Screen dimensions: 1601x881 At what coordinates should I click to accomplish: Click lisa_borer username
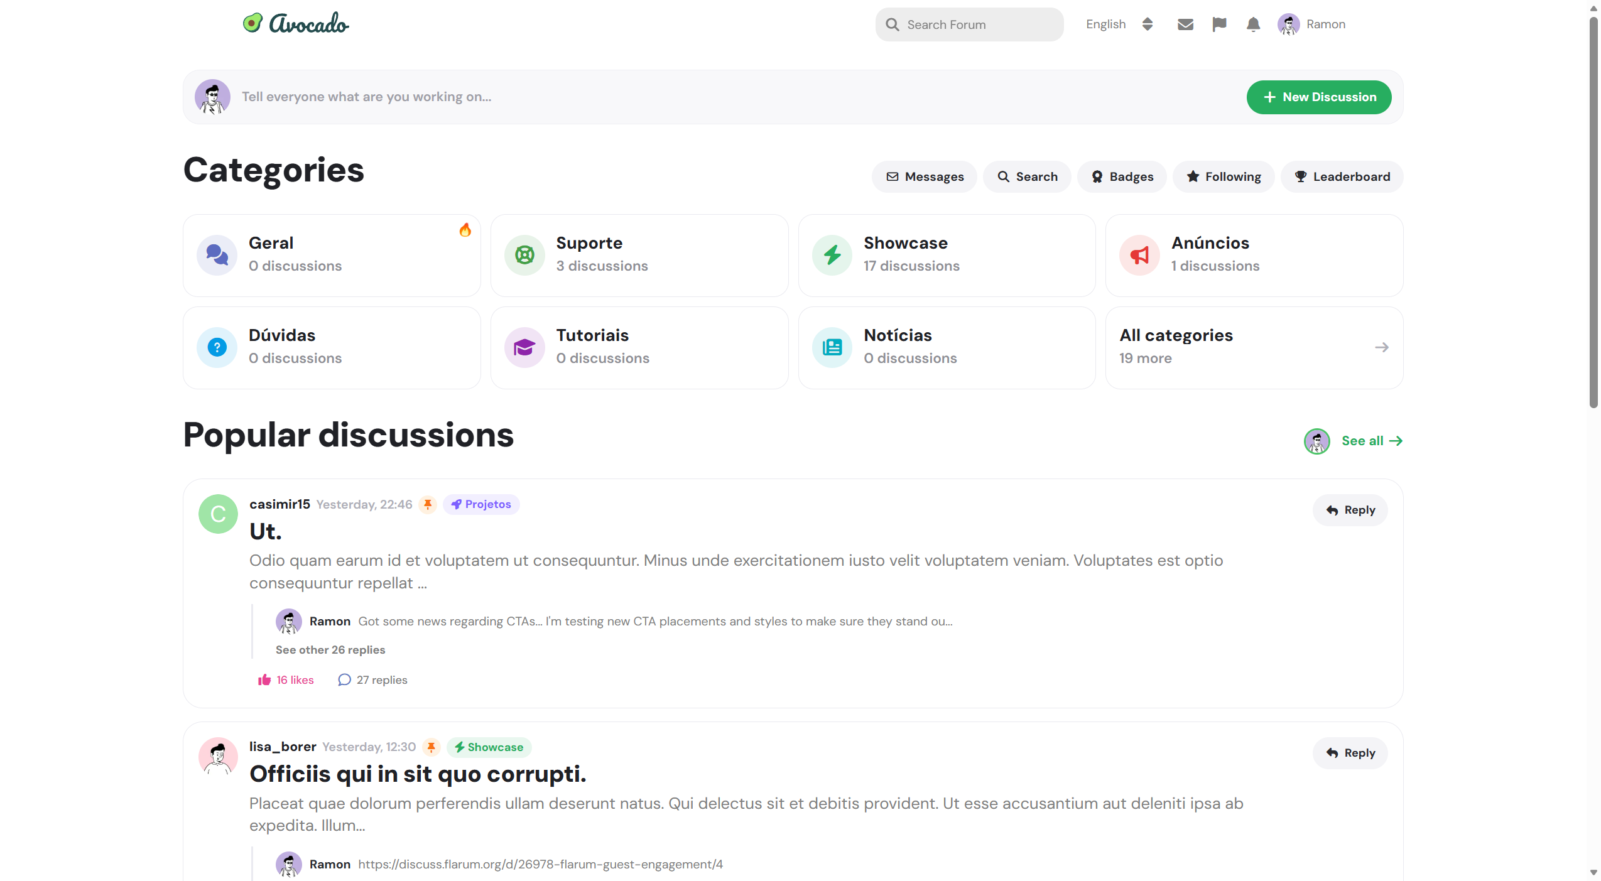click(x=283, y=747)
